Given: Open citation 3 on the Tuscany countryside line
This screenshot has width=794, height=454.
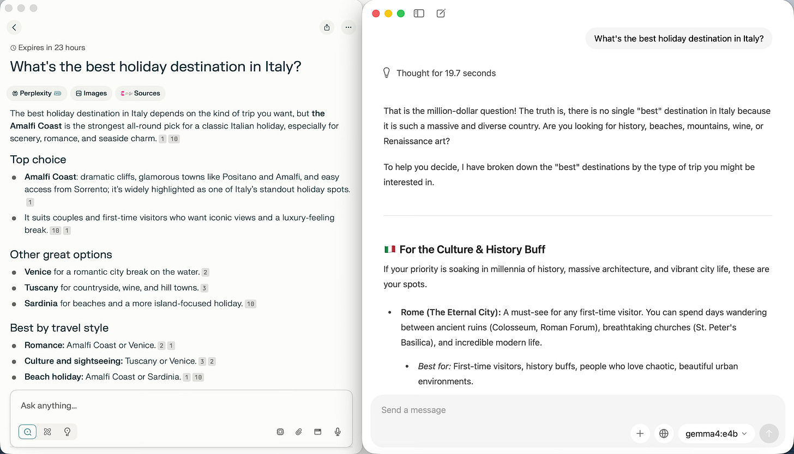Looking at the screenshot, I should click(204, 288).
